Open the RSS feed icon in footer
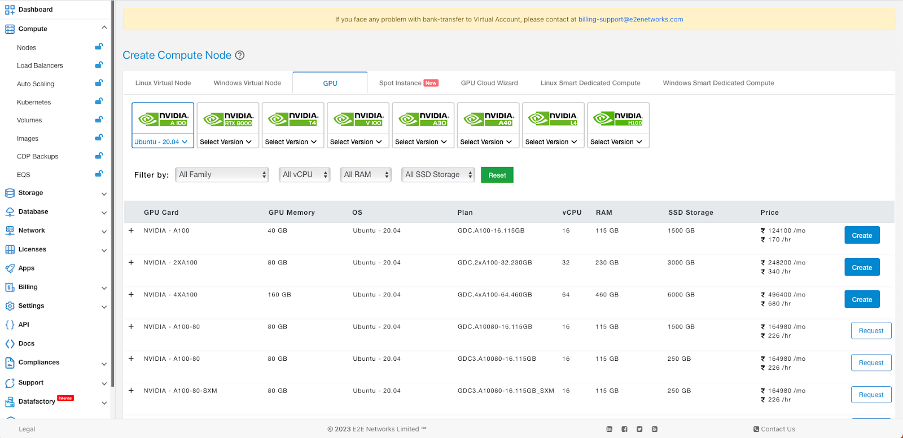 [x=655, y=429]
